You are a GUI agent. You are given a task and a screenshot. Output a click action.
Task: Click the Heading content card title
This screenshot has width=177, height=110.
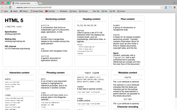91,19
